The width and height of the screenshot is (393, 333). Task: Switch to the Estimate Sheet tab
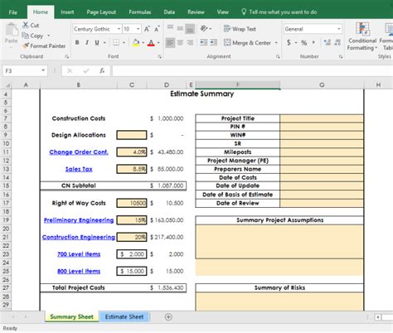click(124, 316)
